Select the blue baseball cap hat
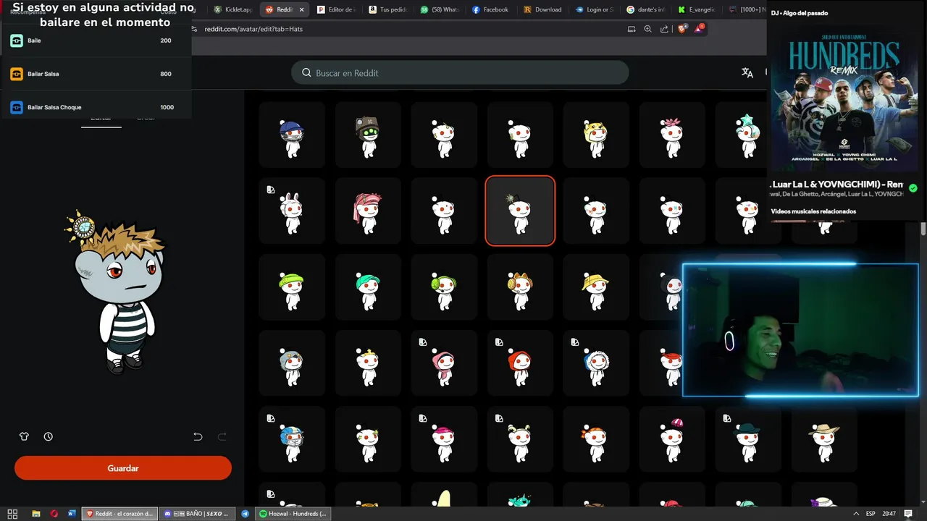 (x=292, y=135)
